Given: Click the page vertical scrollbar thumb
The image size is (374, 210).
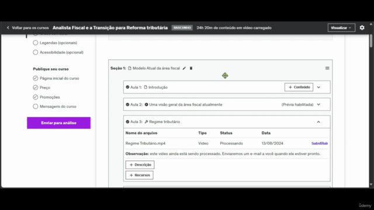Looking at the screenshot, I should (x=371, y=41).
